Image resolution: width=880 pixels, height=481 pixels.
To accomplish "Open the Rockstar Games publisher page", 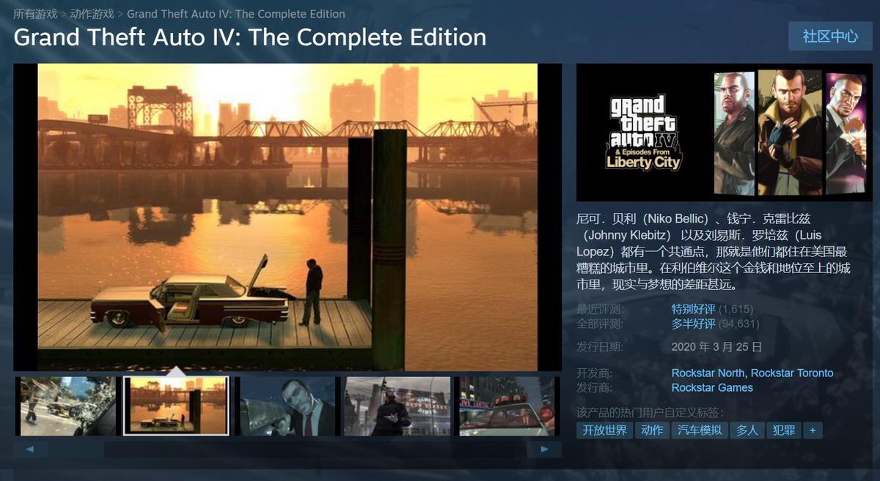I will pyautogui.click(x=712, y=387).
